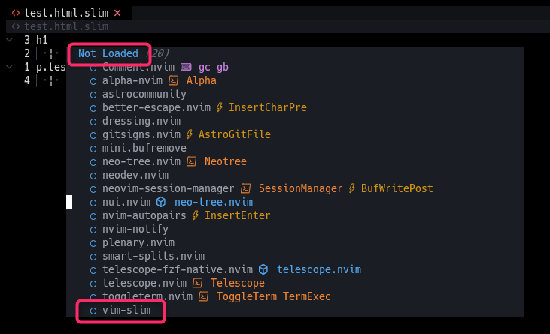The image size is (550, 334).
Task: Click the file type icon in tab
Action: [16, 13]
